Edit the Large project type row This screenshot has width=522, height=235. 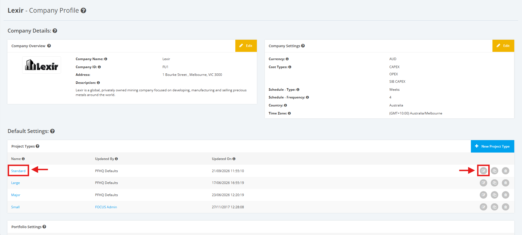click(x=483, y=183)
